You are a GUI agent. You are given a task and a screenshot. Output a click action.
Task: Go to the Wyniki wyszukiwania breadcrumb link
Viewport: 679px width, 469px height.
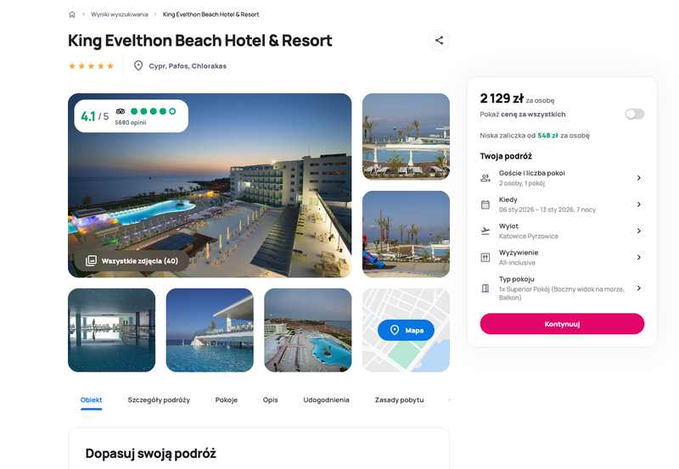coord(120,14)
